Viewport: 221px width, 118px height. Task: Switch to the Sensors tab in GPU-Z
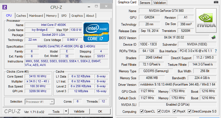145,3
